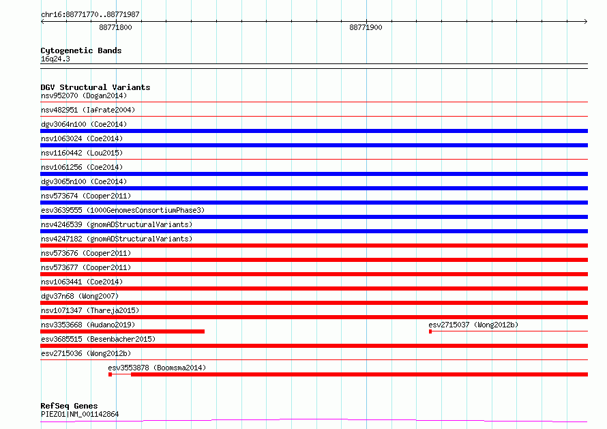
Task: Open variant nsv1061256 (Coe2014)
Action: (82, 167)
